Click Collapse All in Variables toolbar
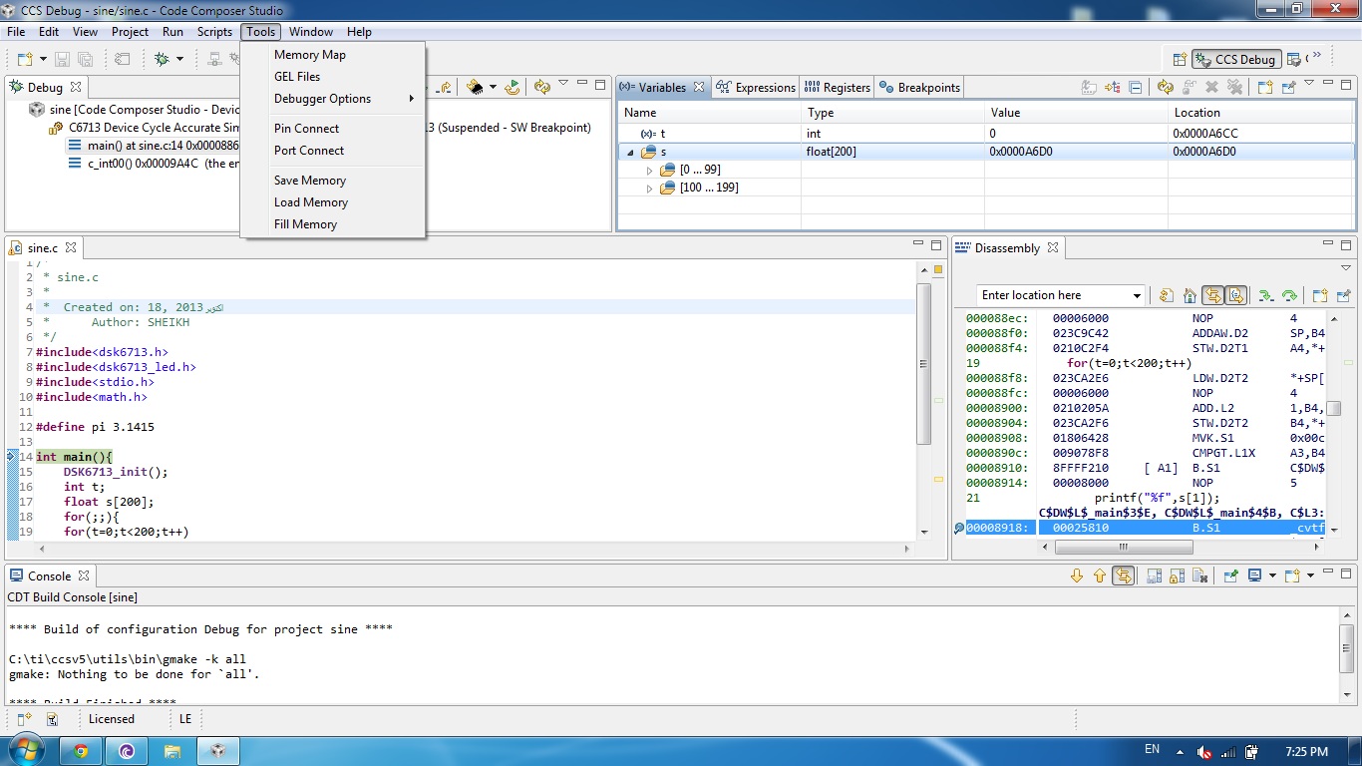1362x766 pixels. (1135, 88)
